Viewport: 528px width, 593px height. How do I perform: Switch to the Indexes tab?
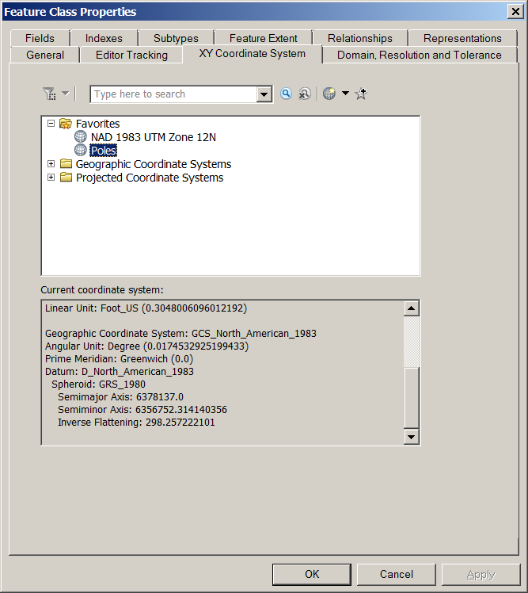tap(104, 38)
